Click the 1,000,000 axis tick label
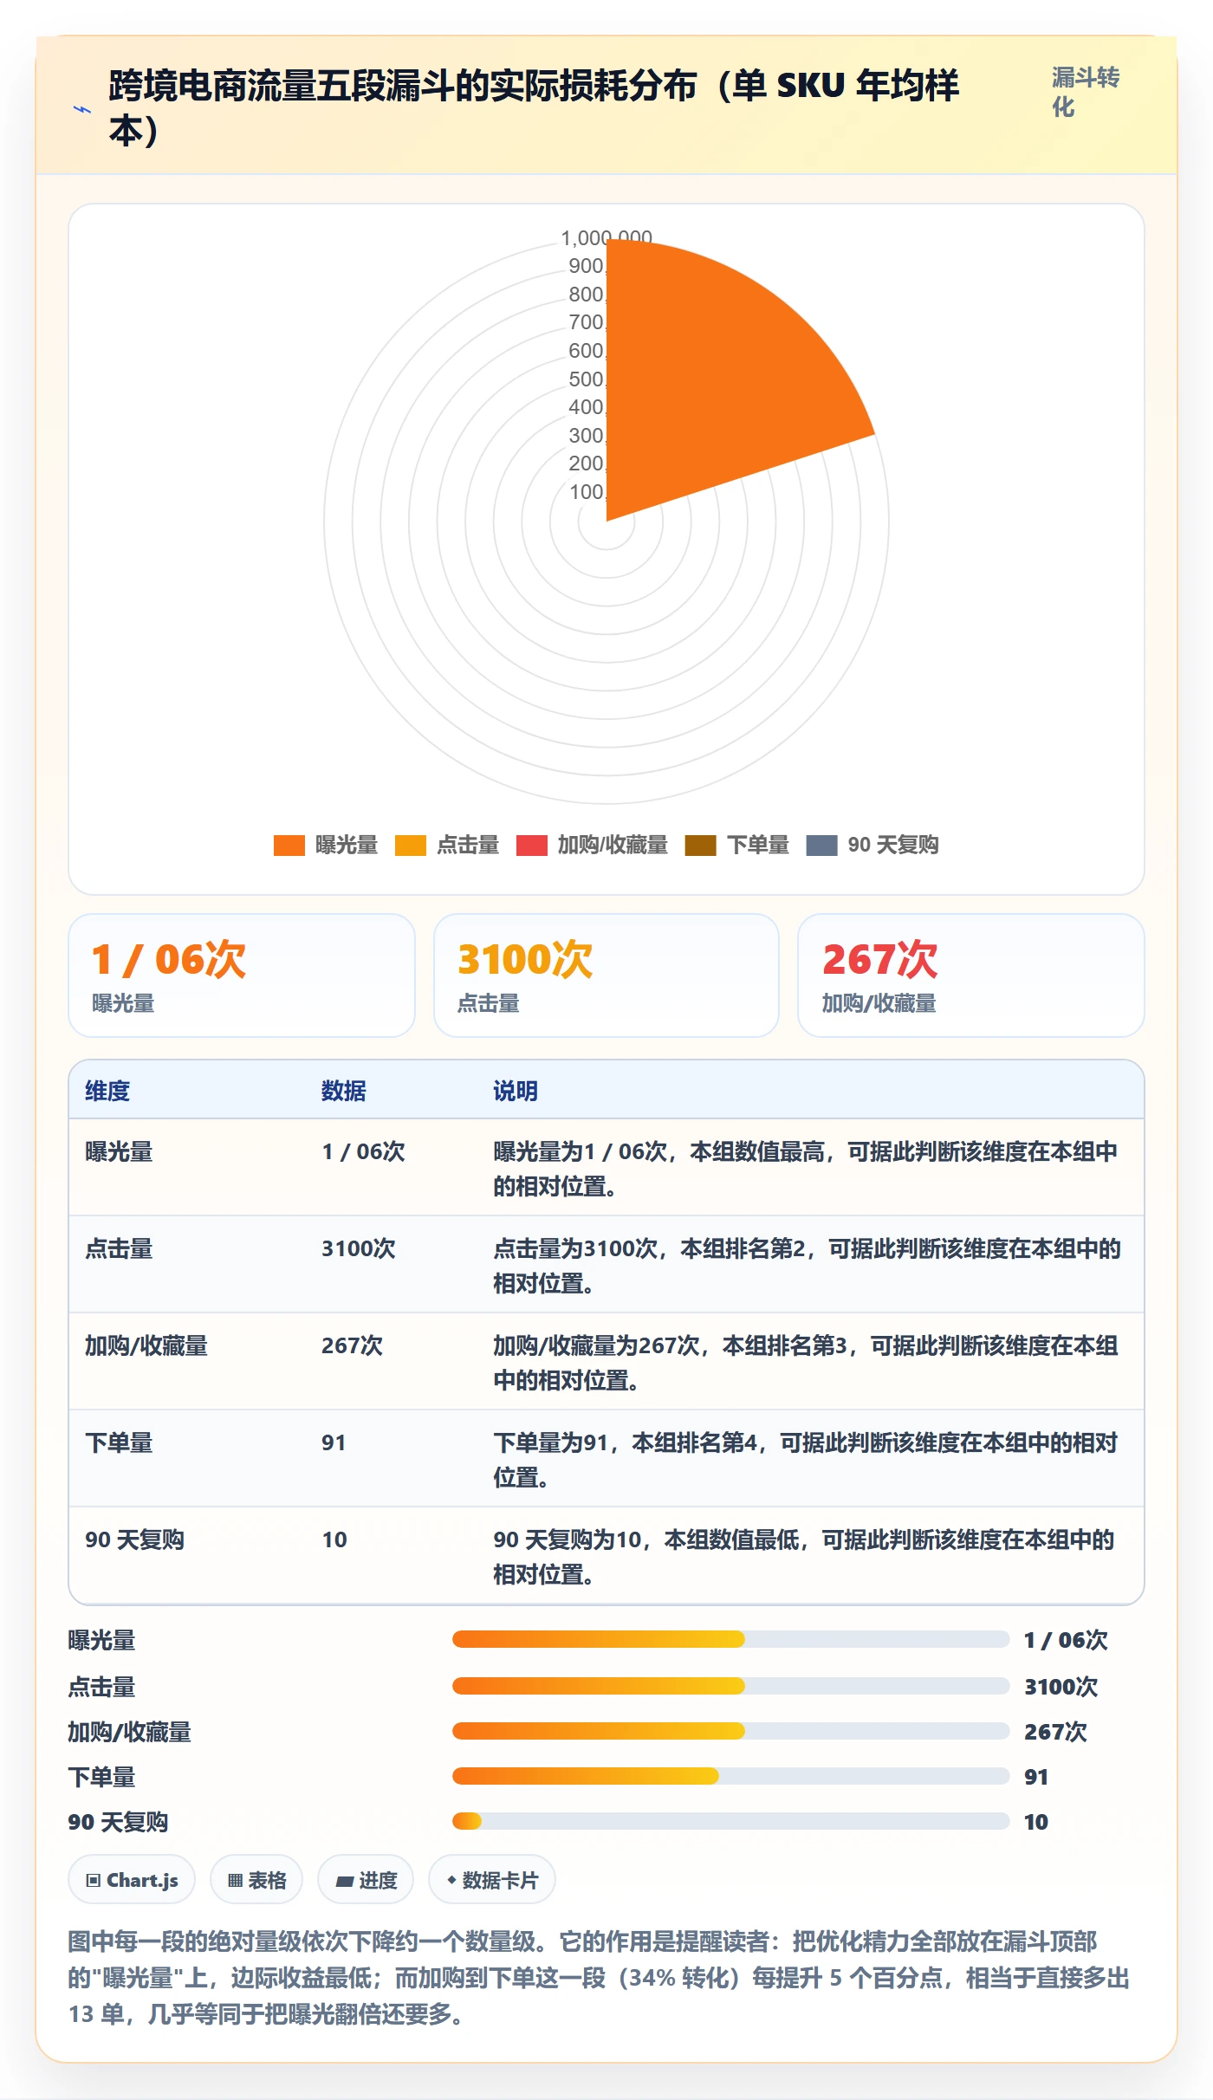Image resolution: width=1213 pixels, height=2100 pixels. [606, 237]
